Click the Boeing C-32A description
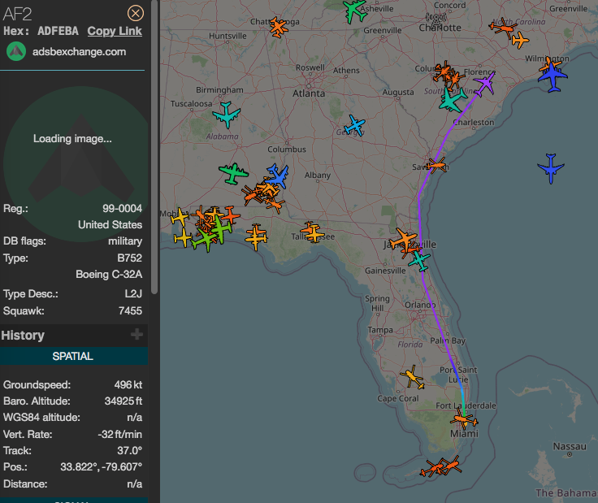The height and width of the screenshot is (503, 598). [109, 274]
